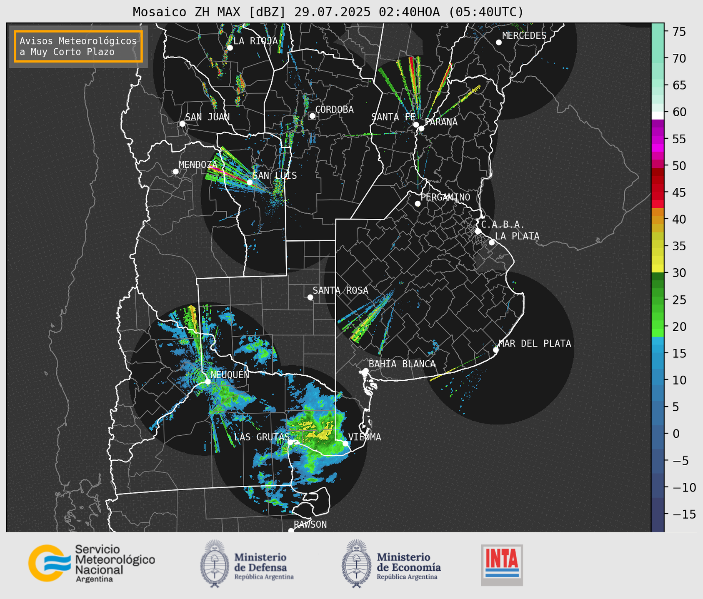Viewport: 703px width, 599px height.
Task: Click the Neuquén city marker
Action: [208, 382]
